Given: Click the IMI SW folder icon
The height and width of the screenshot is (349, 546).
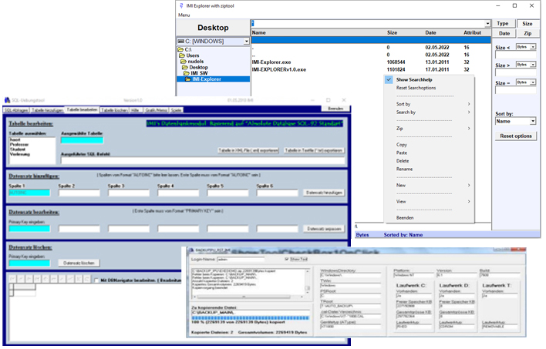Looking at the screenshot, I should pyautogui.click(x=184, y=73).
